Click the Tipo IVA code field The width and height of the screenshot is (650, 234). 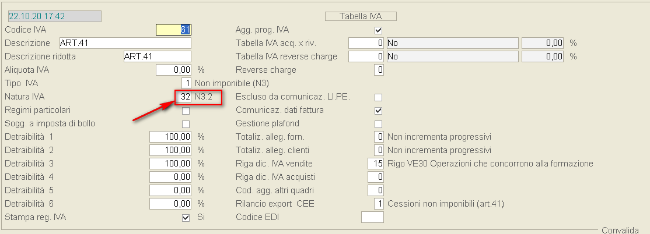[x=186, y=83]
